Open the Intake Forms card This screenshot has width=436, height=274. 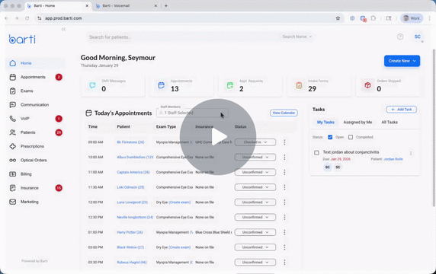tap(319, 86)
